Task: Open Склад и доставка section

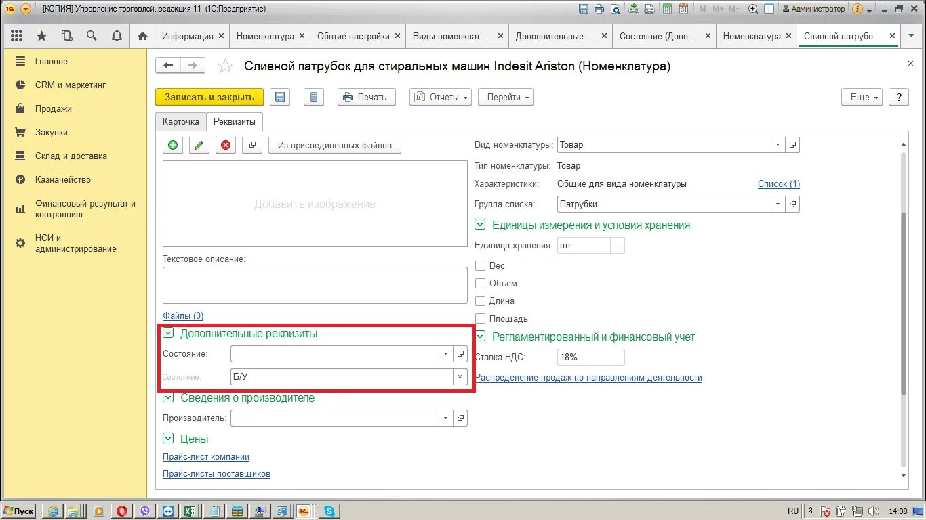Action: tap(71, 156)
